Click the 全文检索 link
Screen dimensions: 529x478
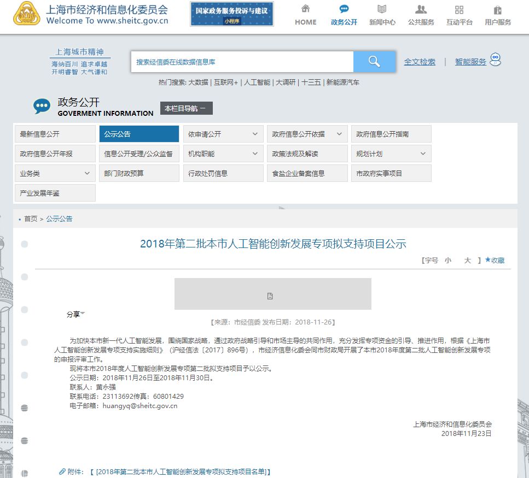tap(420, 62)
